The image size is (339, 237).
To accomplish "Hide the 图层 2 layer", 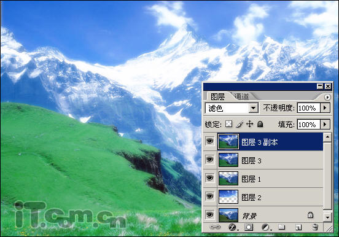I will point(209,196).
